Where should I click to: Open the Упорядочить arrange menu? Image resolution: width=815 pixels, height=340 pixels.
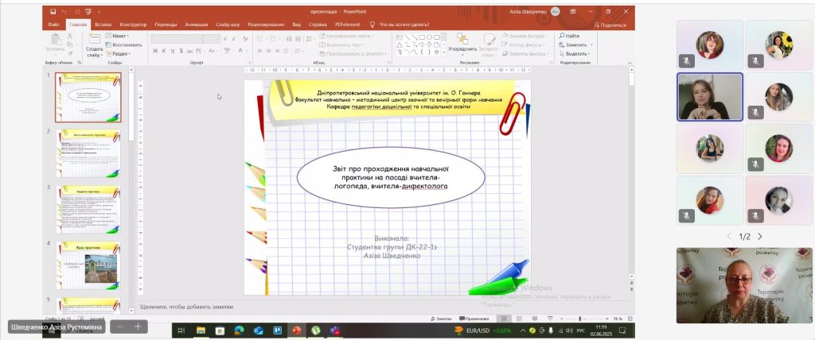[462, 44]
